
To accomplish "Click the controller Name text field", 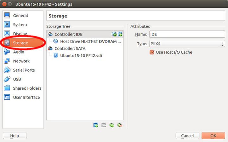I will point(187,34).
